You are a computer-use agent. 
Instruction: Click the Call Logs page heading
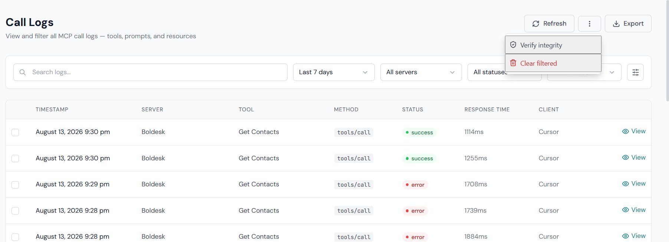coord(30,22)
